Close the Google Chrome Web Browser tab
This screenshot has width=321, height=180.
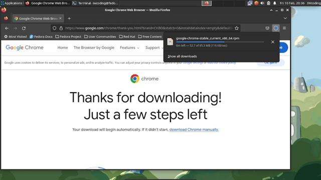pyautogui.click(x=60, y=18)
